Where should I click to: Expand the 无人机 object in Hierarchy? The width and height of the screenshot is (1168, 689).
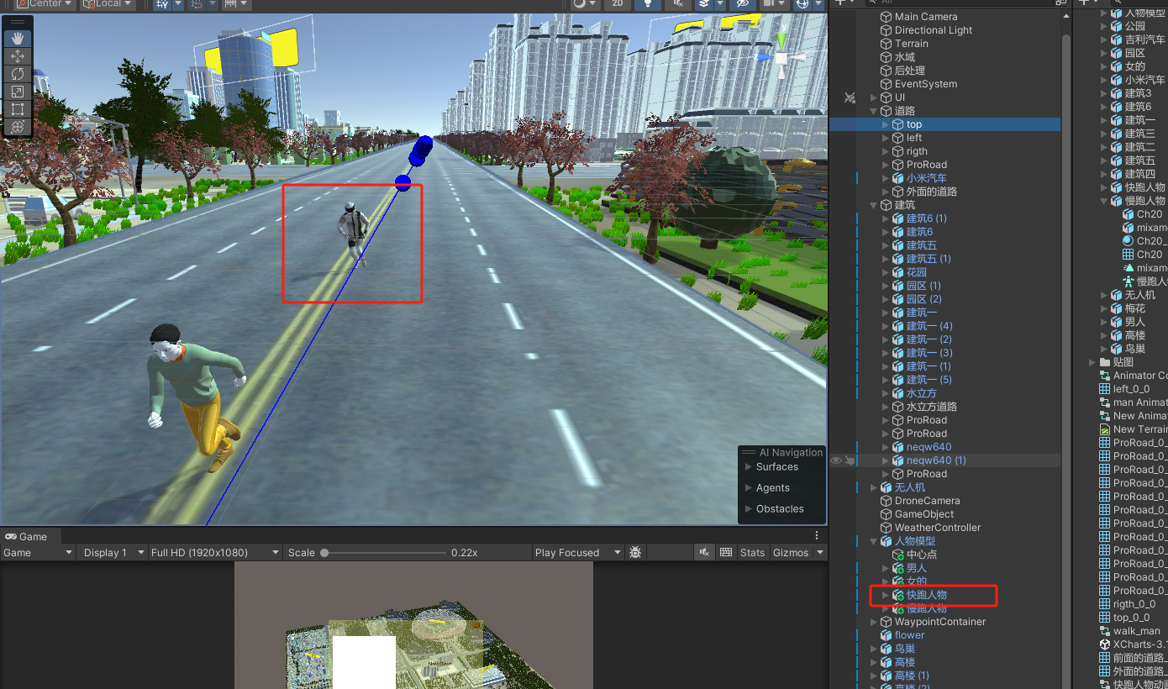874,487
